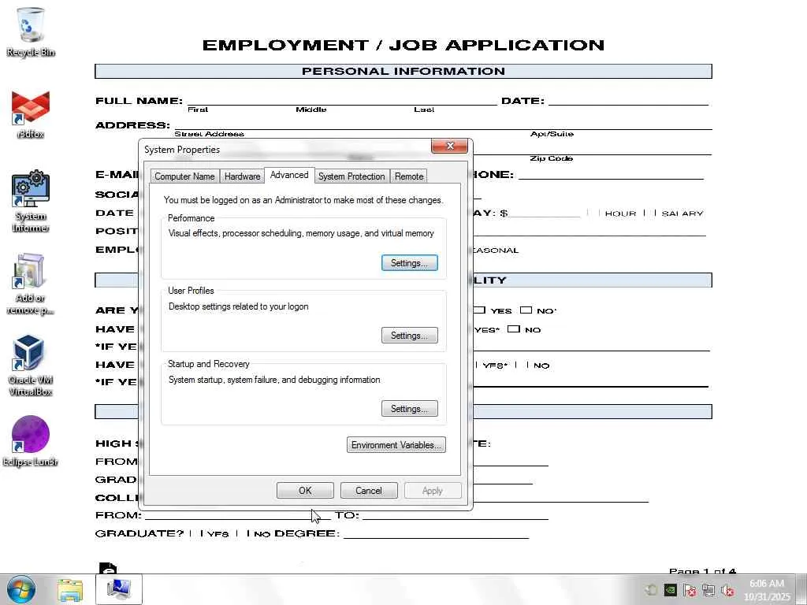
Task: Click the System Properties title bar text
Action: tap(182, 150)
